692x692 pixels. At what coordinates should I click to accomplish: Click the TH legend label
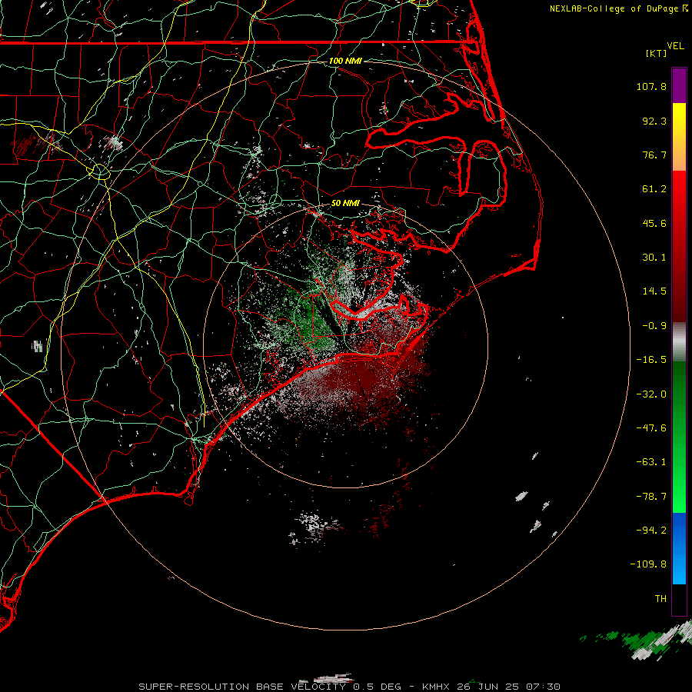coord(660,599)
